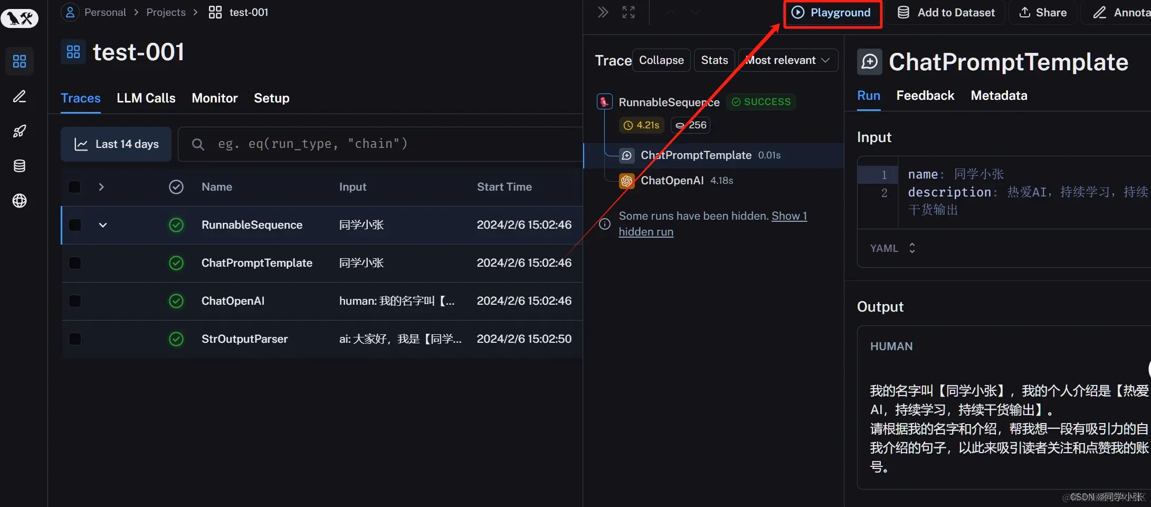Sort by Start Time column header

pos(504,187)
